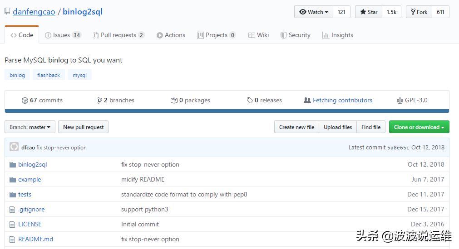
Task: Click the branches git icon
Action: pyautogui.click(x=99, y=101)
